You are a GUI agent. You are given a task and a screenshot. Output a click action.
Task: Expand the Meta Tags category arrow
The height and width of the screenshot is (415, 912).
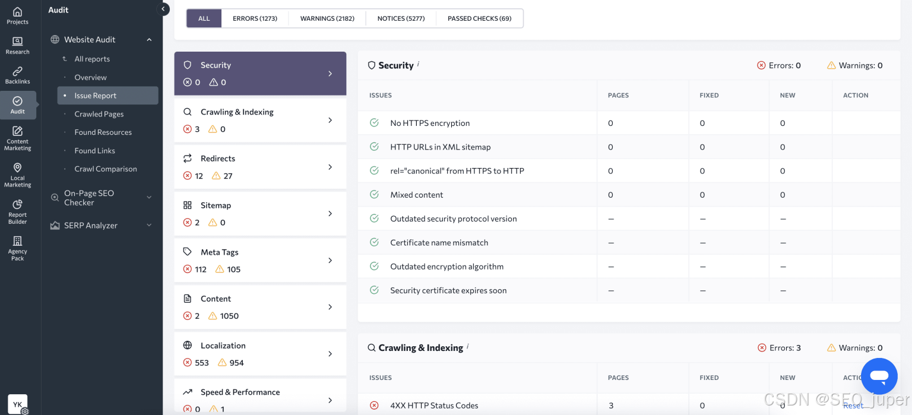pos(331,260)
